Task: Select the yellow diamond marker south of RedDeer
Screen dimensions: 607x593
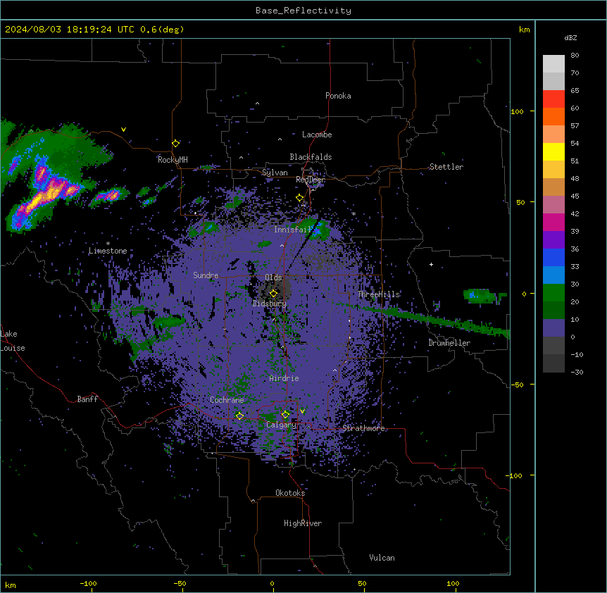Action: pos(300,198)
